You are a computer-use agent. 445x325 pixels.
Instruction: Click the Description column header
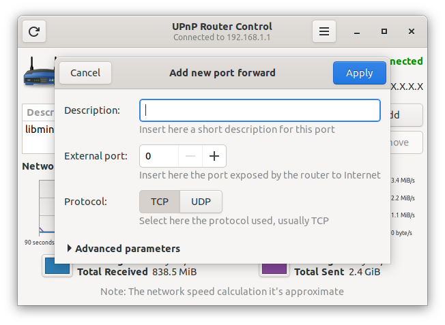pos(40,112)
